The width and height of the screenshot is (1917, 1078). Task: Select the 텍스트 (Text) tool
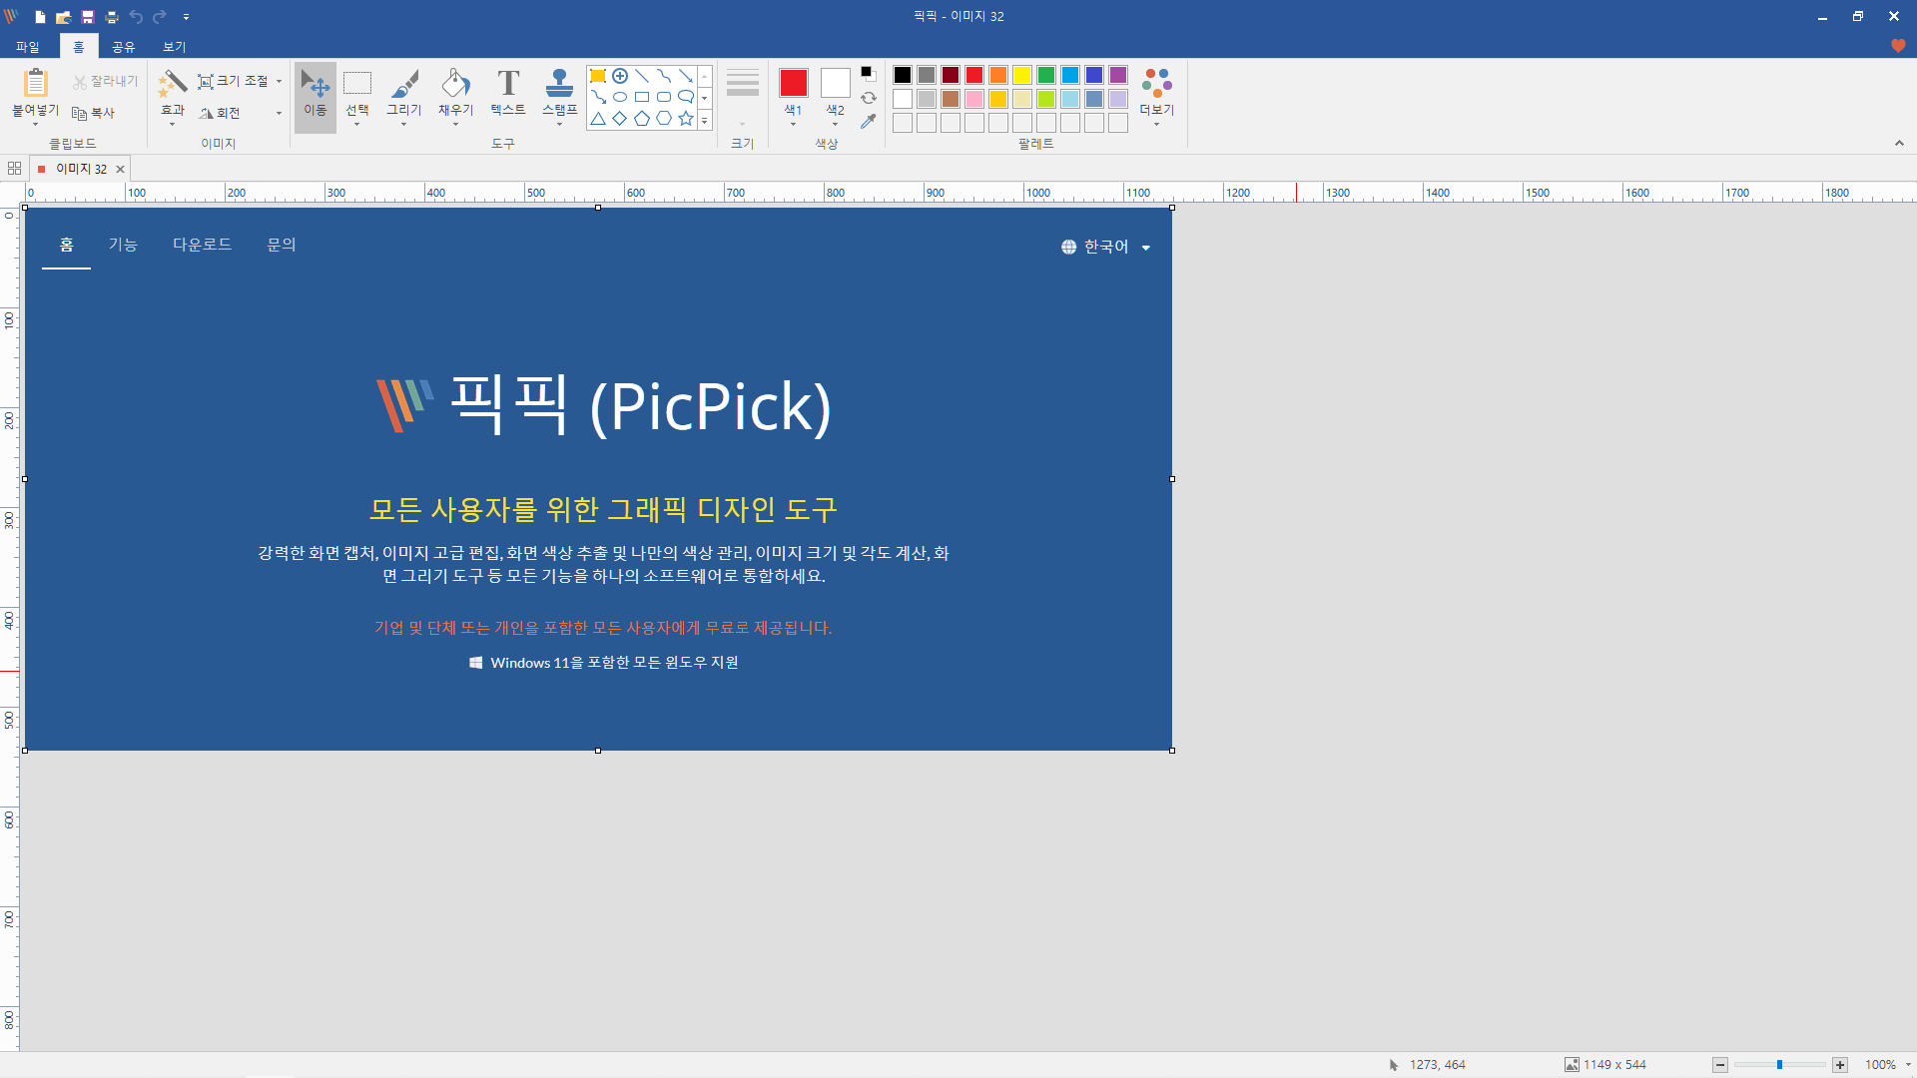[507, 88]
